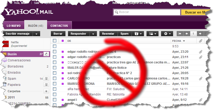Image resolution: width=214 pixels, height=110 pixels.
Task: Open the Enviados folder
Action: 14,73
